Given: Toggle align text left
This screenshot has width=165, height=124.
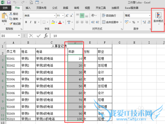Looking at the screenshot, I should pos(78,22).
